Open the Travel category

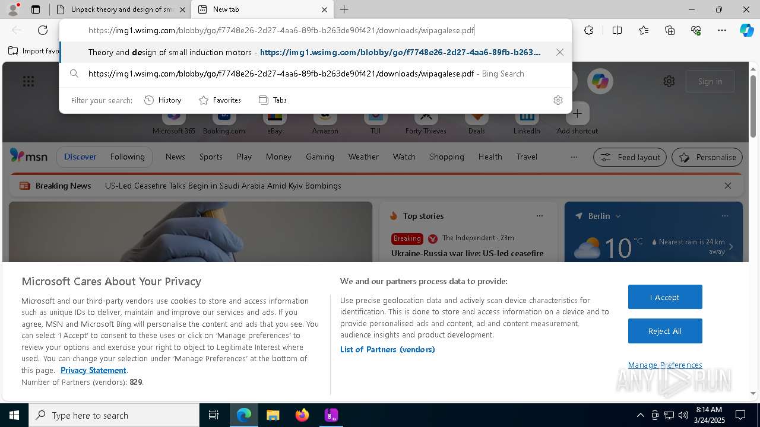pos(527,157)
